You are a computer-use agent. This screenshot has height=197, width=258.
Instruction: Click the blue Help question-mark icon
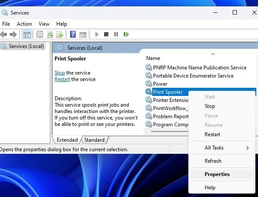point(73,34)
